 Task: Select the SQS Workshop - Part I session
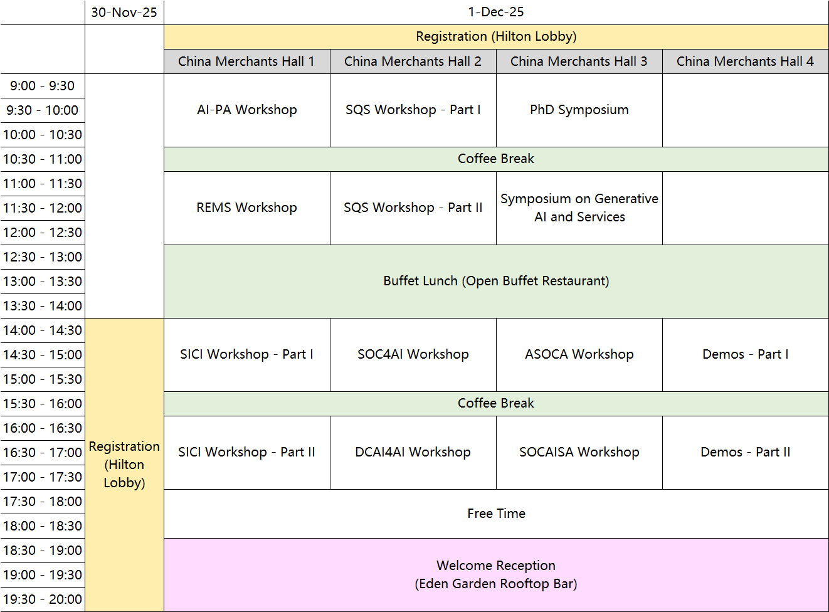[413, 110]
